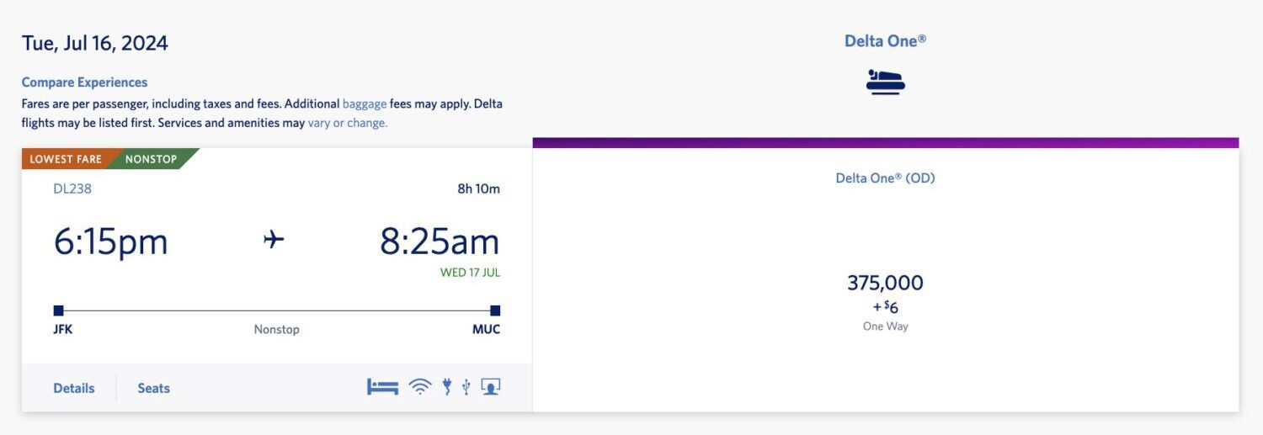This screenshot has width=1263, height=435.
Task: Click the airplane icon between flight times
Action: pos(274,241)
